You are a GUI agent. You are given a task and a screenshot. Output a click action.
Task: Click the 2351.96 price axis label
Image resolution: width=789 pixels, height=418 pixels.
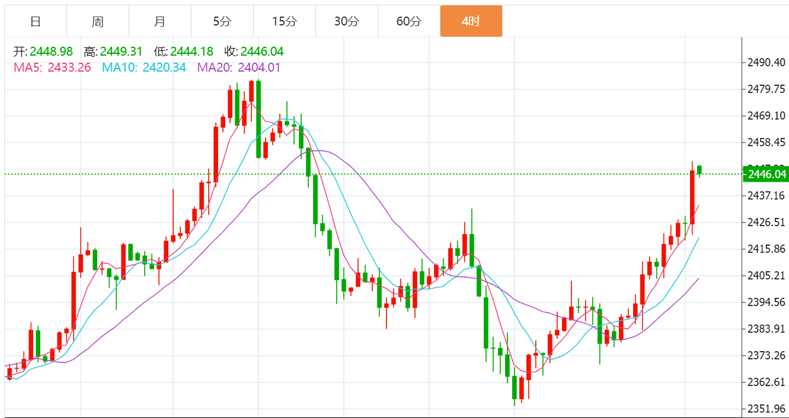coord(766,409)
